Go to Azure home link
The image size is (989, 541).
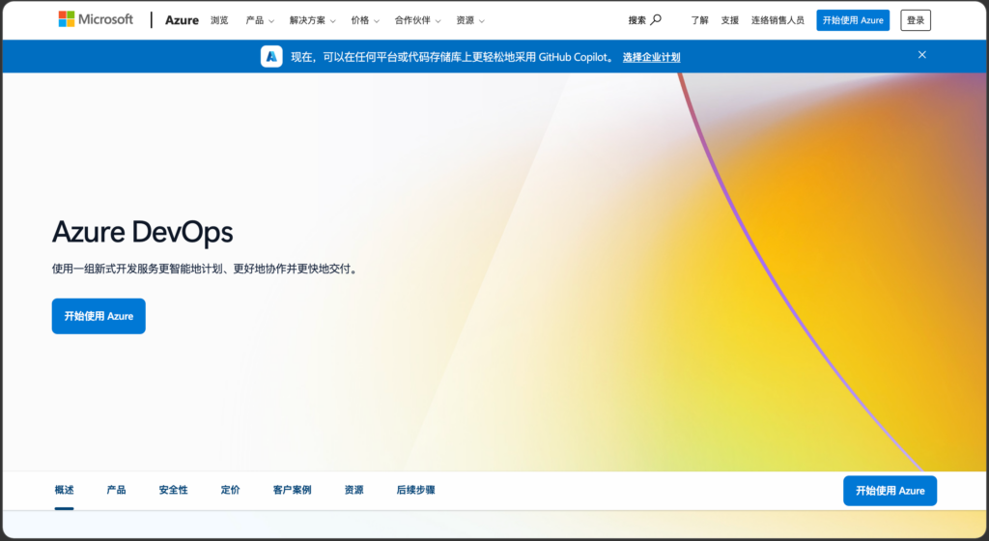[x=182, y=20]
